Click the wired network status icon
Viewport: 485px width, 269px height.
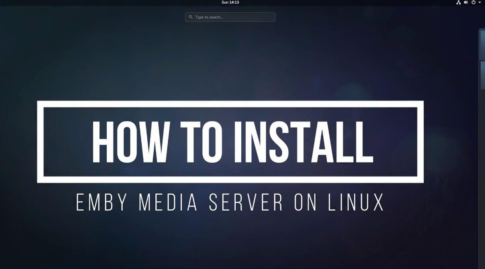[x=458, y=2]
